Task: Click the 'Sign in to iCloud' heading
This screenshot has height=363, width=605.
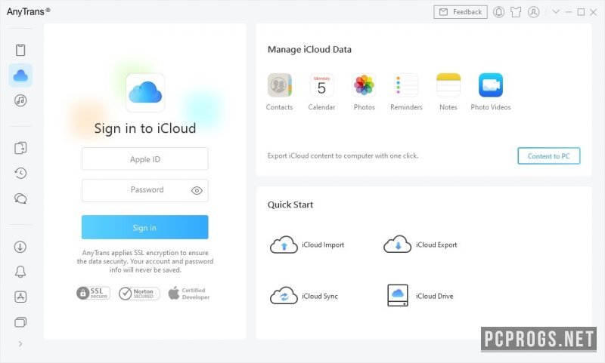Action: [x=145, y=128]
